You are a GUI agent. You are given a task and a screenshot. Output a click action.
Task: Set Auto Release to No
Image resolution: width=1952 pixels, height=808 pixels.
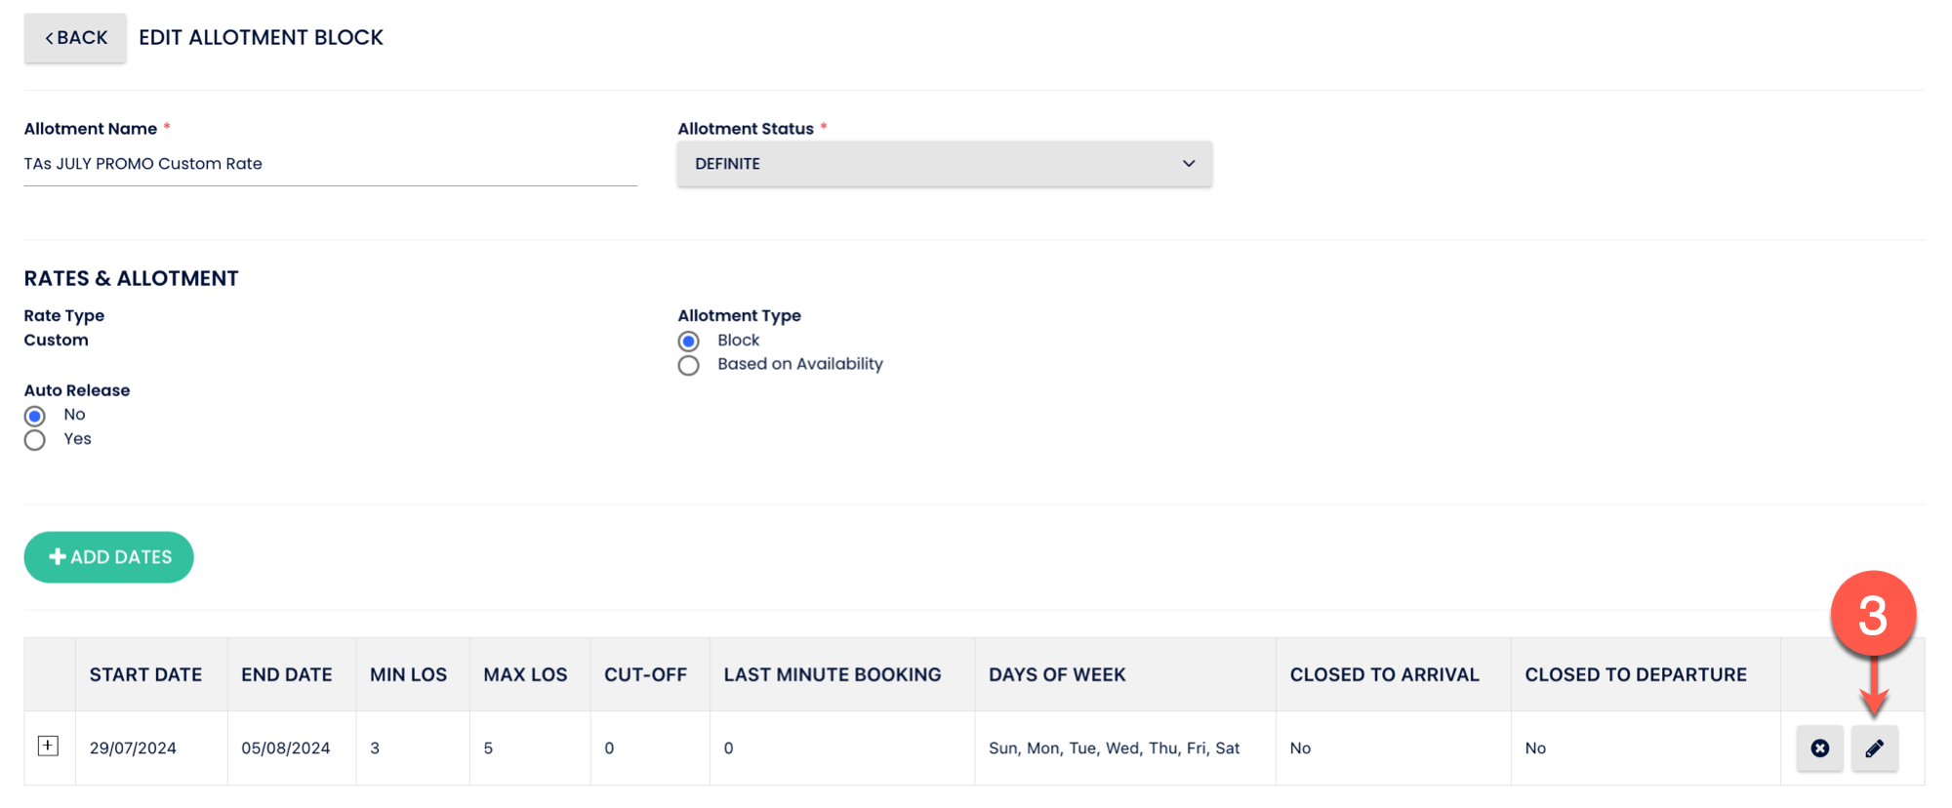[x=35, y=416]
